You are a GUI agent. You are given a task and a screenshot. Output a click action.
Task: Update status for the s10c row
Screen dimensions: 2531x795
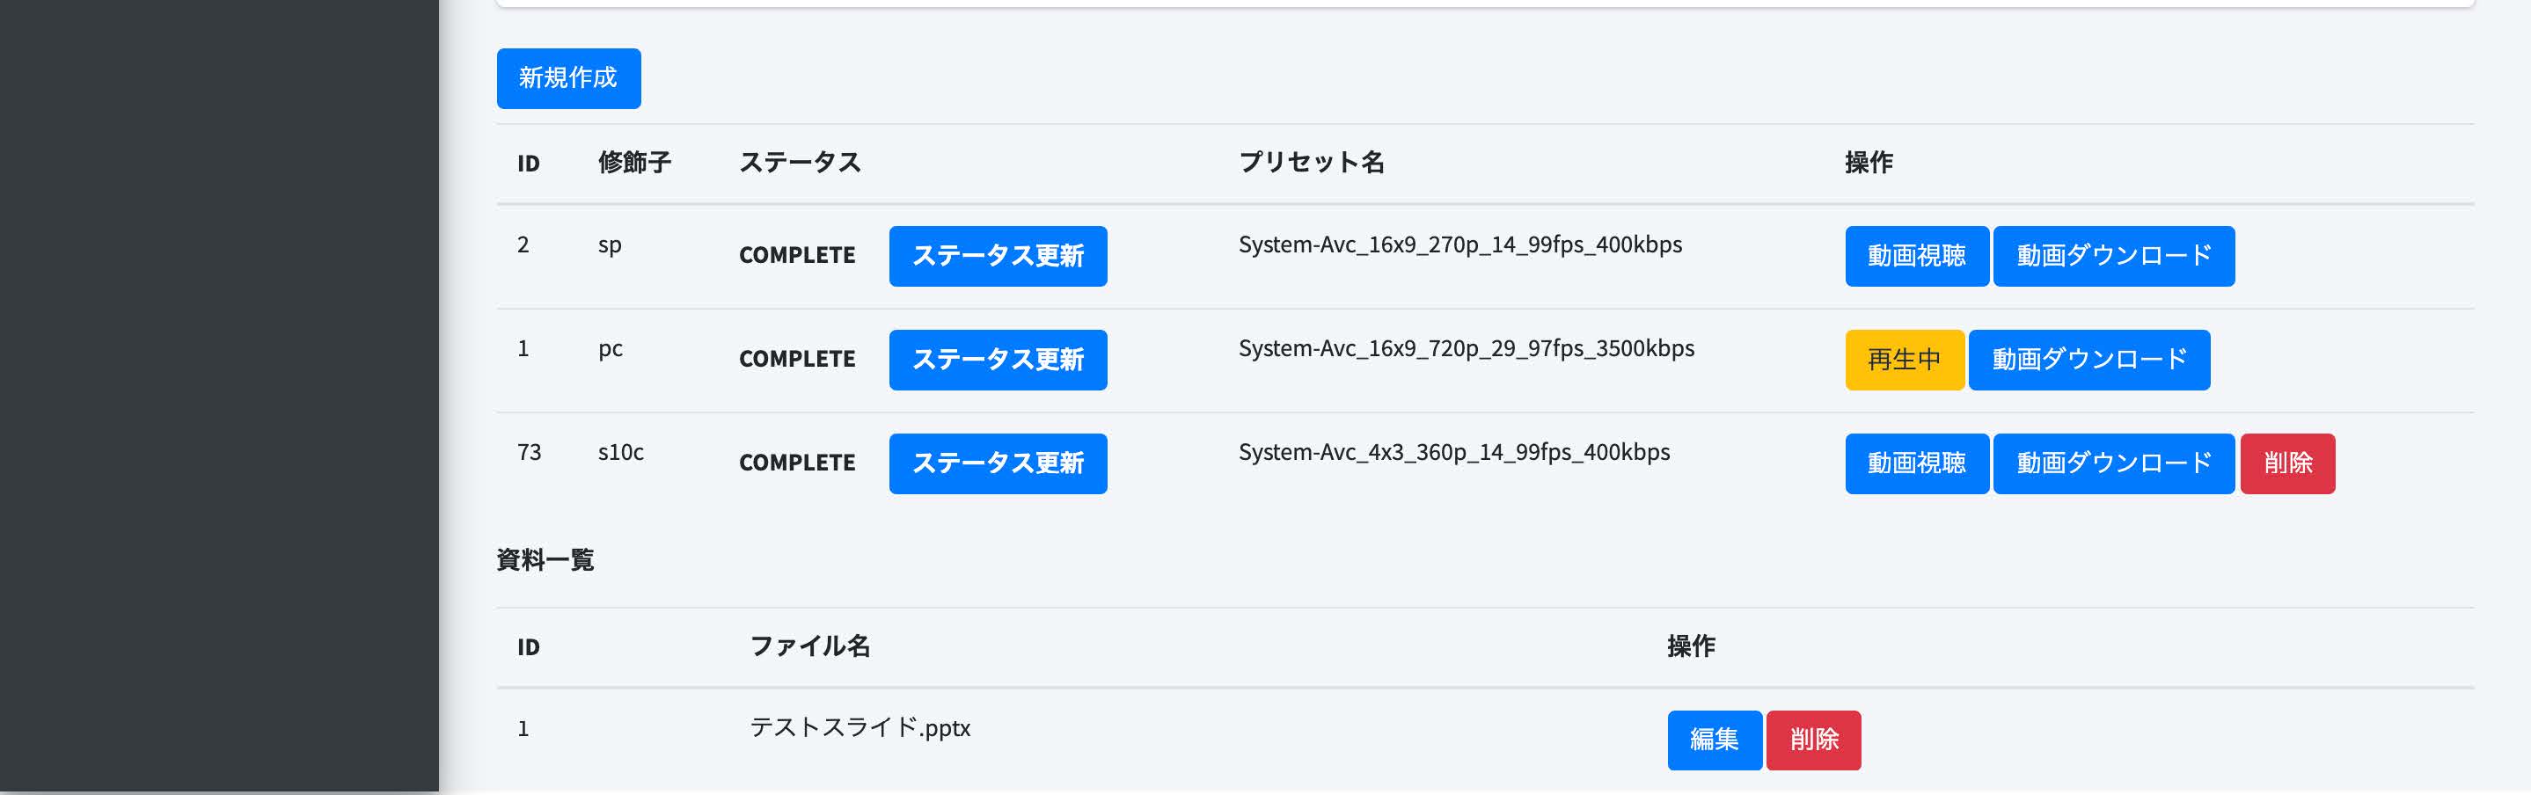coord(998,463)
